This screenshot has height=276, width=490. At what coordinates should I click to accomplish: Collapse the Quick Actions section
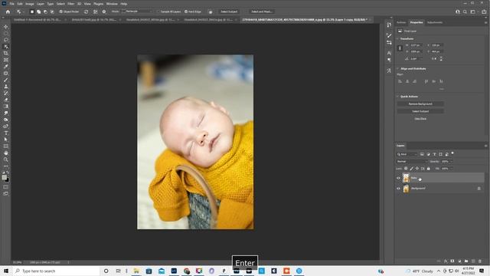398,97
